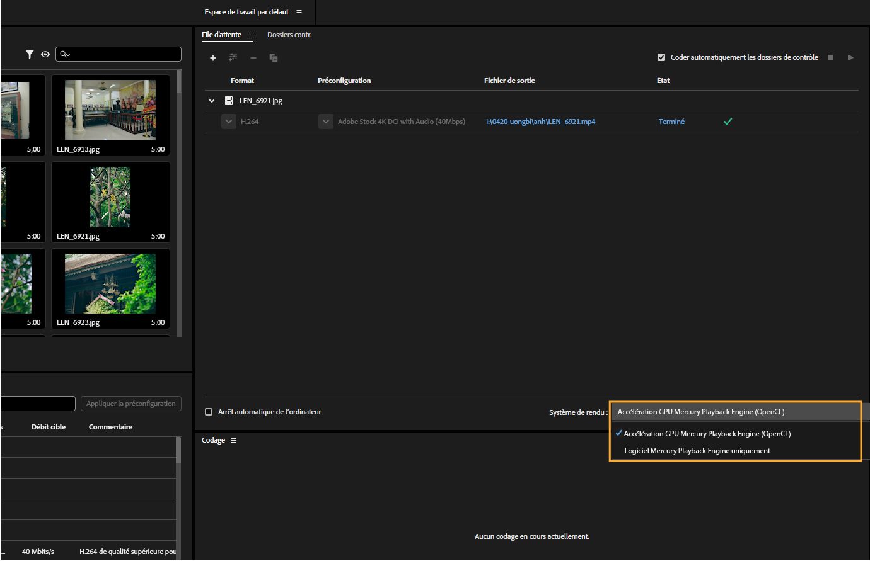This screenshot has width=870, height=561.
Task: Open the Codage panel menu icon
Action: (x=233, y=440)
